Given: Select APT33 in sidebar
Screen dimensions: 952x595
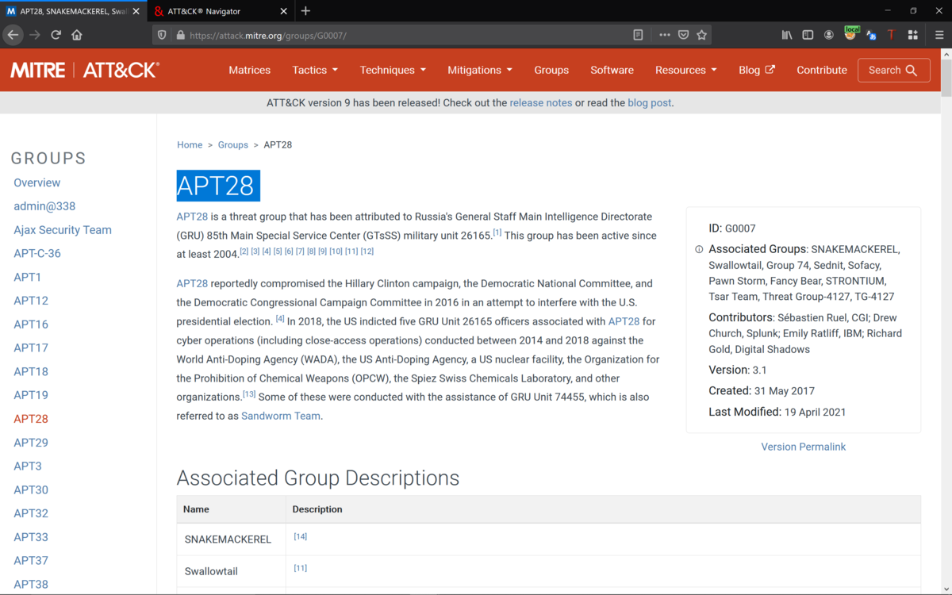Looking at the screenshot, I should (x=31, y=537).
